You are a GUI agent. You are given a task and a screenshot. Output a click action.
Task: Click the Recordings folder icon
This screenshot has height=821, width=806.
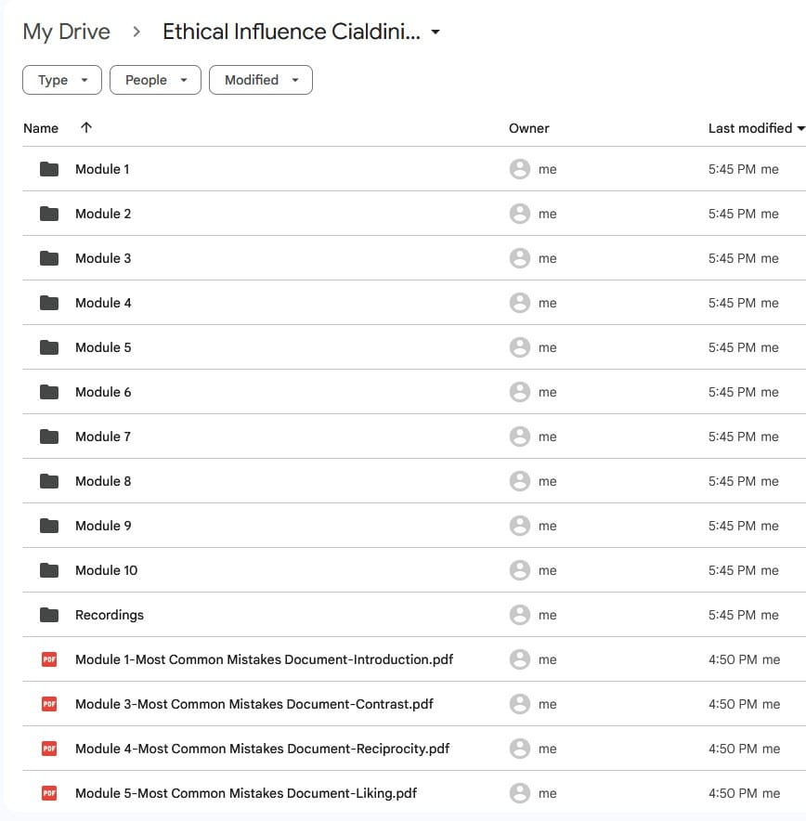[49, 615]
